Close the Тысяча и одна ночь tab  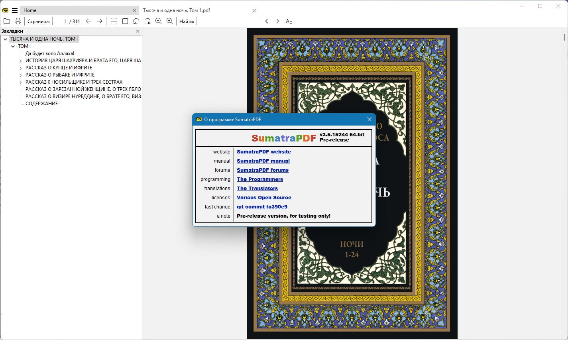254,11
